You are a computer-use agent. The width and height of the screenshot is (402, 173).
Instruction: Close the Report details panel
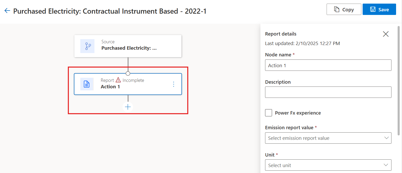click(386, 34)
